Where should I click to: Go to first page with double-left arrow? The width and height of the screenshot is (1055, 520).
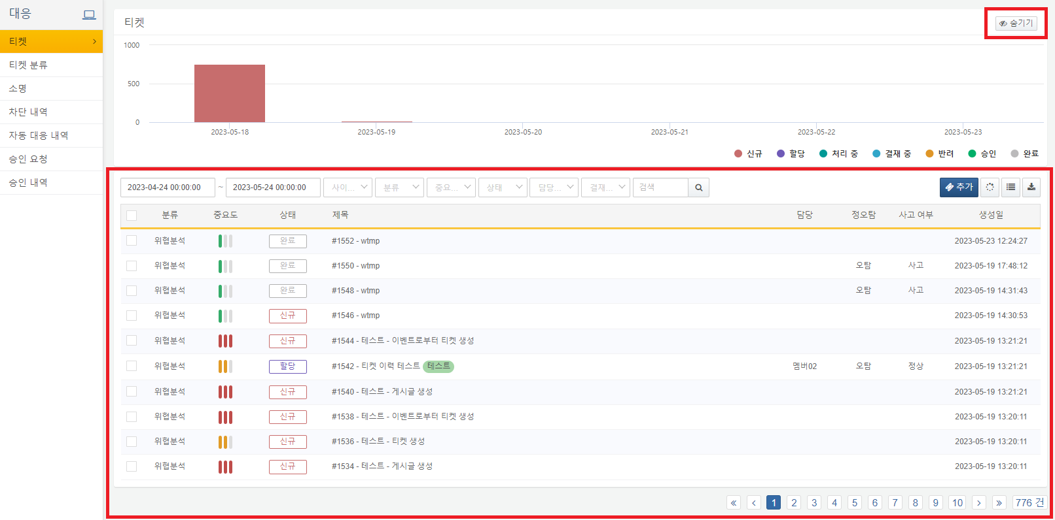tap(734, 502)
